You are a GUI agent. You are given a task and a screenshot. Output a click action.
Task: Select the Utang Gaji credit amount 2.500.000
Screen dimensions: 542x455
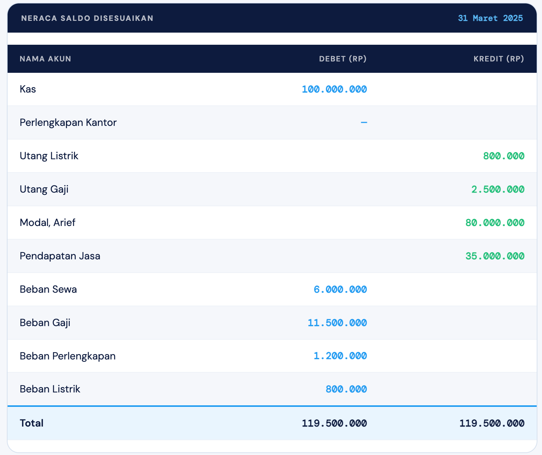click(498, 189)
